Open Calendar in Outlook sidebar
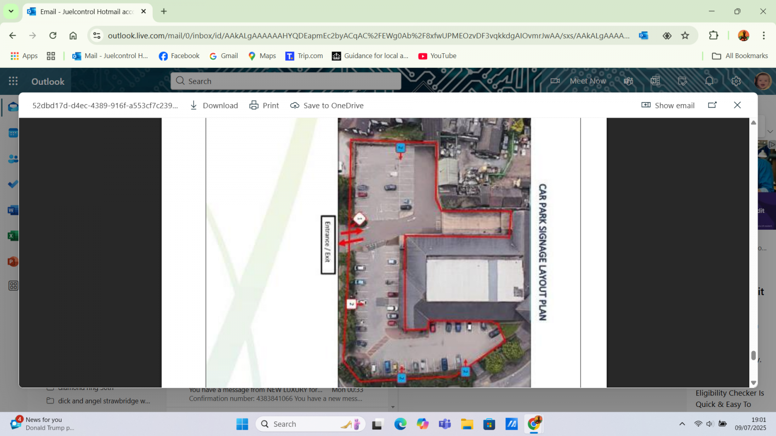 click(13, 133)
